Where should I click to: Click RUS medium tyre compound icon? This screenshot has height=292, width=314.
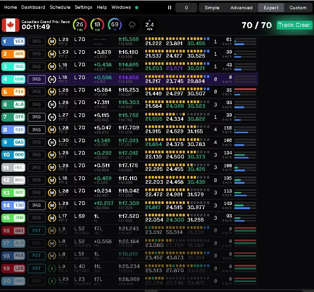[x=52, y=67]
